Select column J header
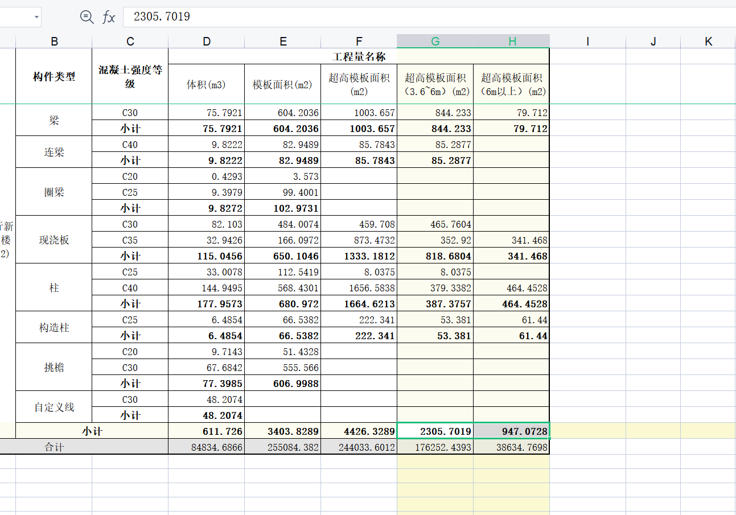The width and height of the screenshot is (736, 515). click(653, 41)
